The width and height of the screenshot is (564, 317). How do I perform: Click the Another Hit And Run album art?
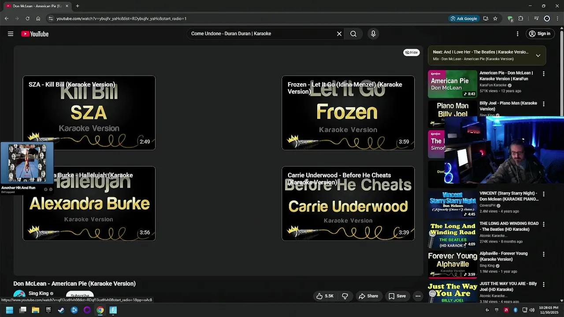tap(27, 163)
